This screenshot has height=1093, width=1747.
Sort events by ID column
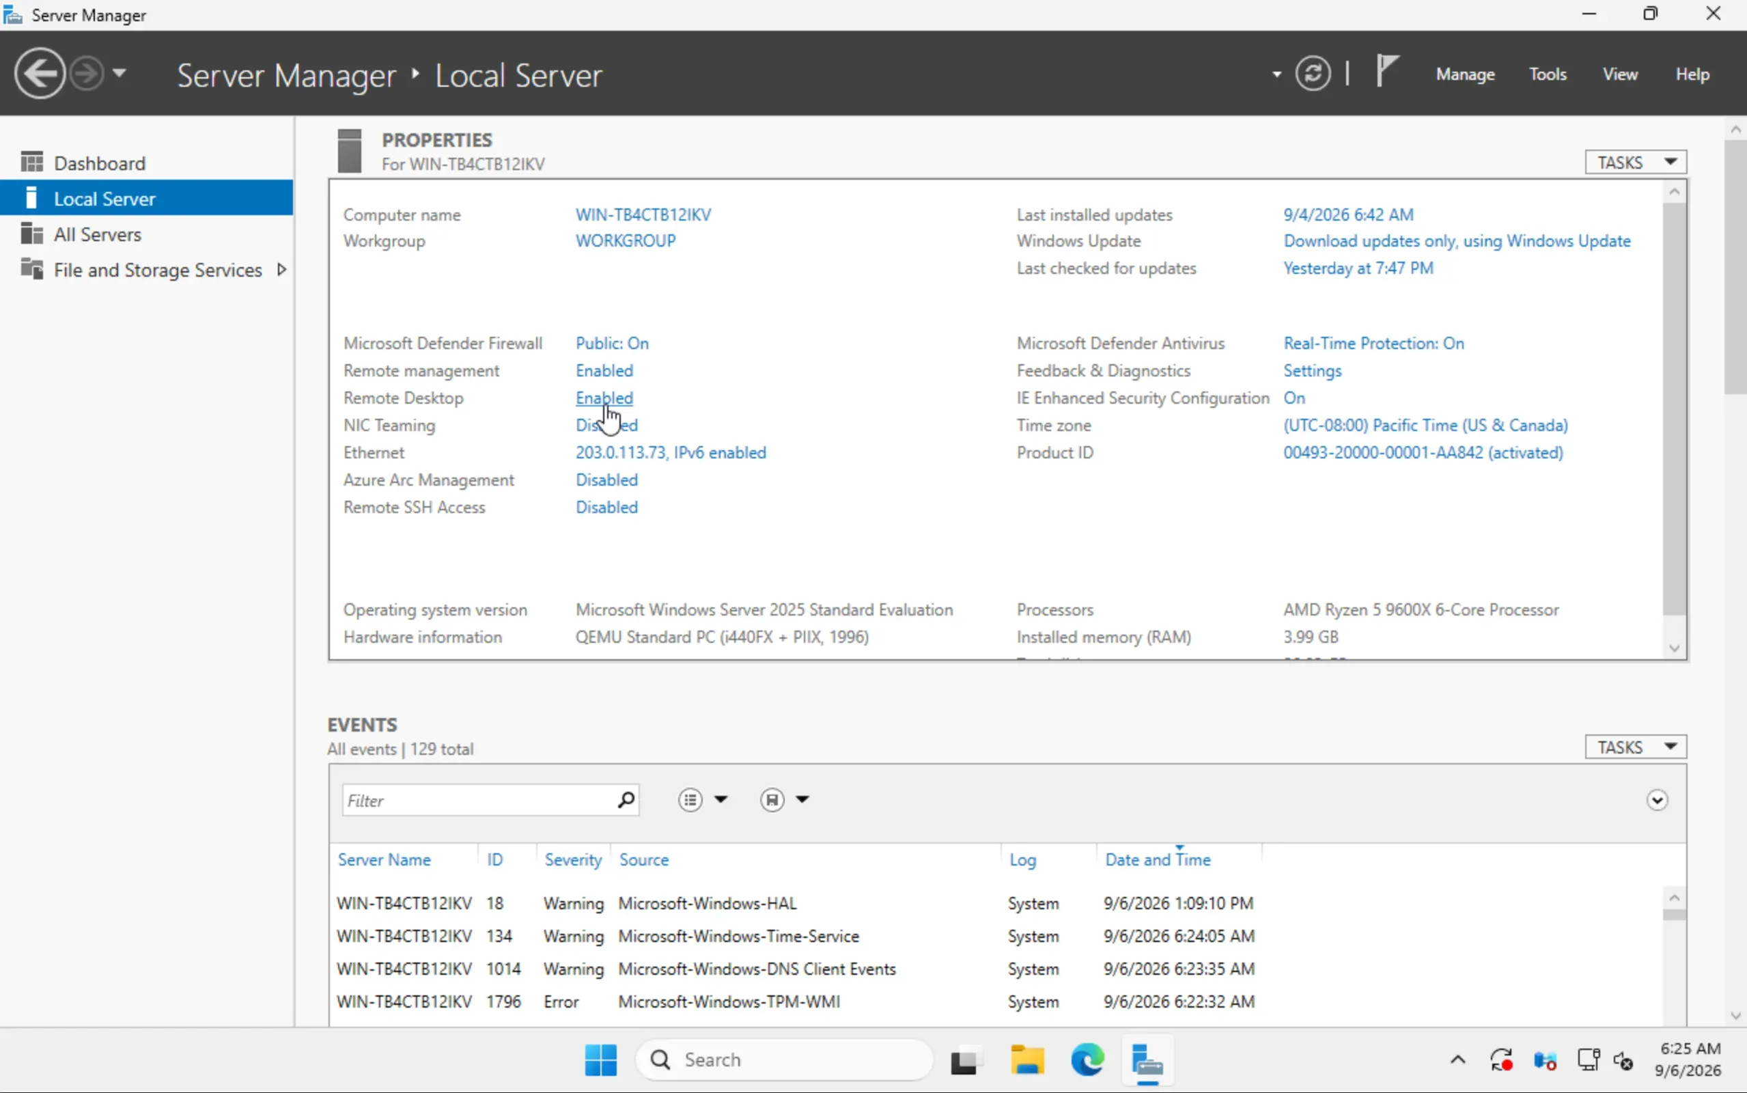tap(494, 859)
